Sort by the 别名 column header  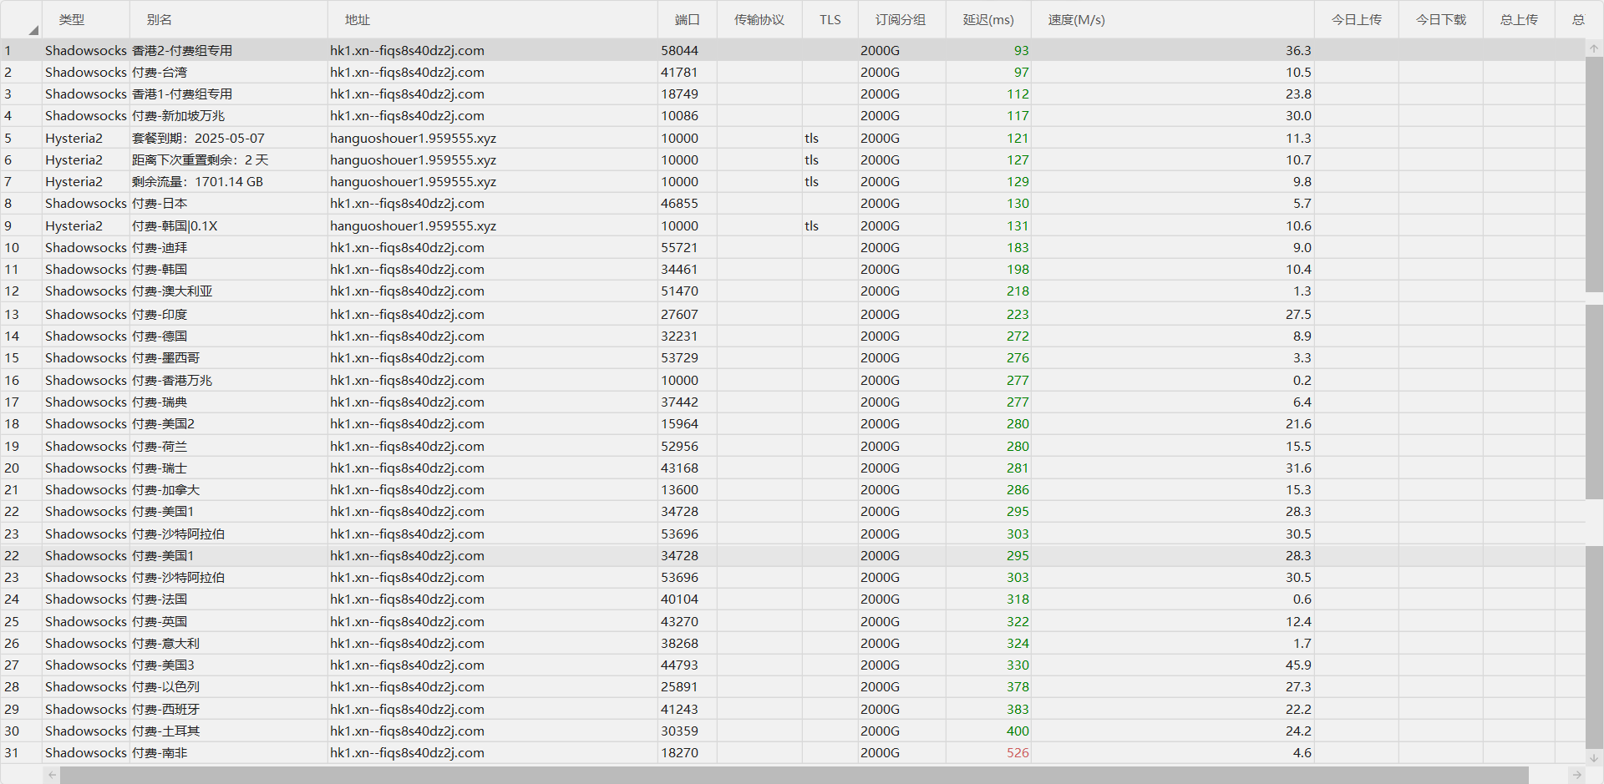click(228, 19)
